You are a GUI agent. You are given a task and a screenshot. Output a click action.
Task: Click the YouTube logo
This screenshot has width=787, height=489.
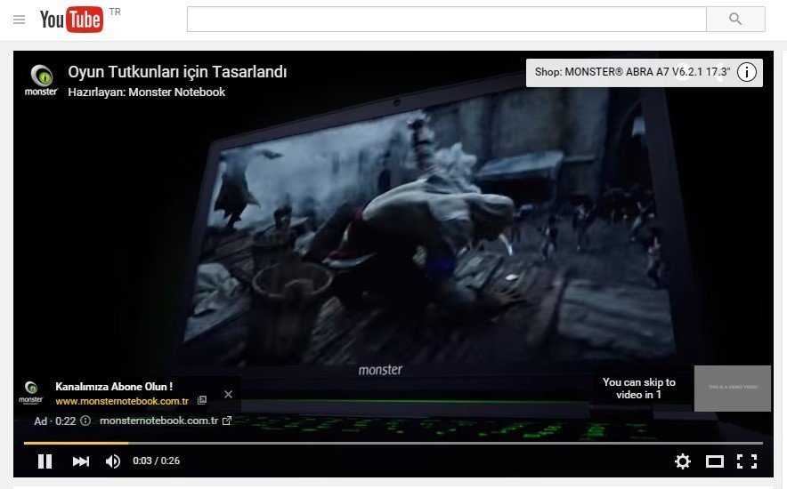click(x=71, y=19)
